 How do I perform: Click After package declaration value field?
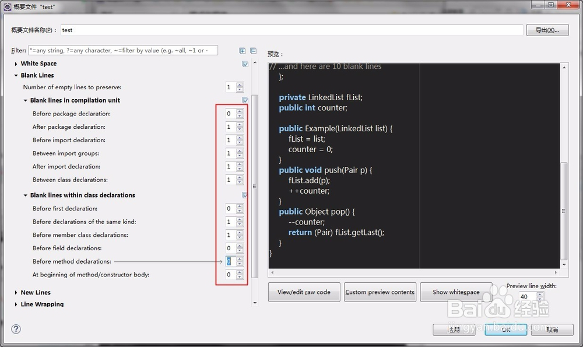(x=230, y=127)
